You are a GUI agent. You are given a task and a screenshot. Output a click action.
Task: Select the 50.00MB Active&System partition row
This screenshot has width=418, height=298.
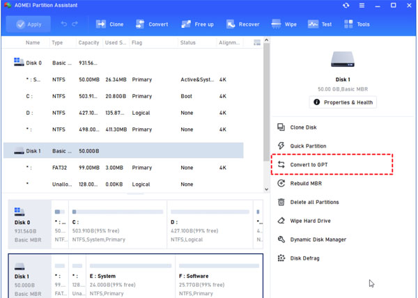123,79
